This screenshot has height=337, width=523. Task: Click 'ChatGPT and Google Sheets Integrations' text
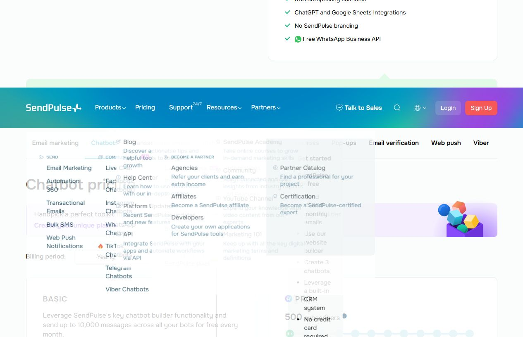[350, 12]
